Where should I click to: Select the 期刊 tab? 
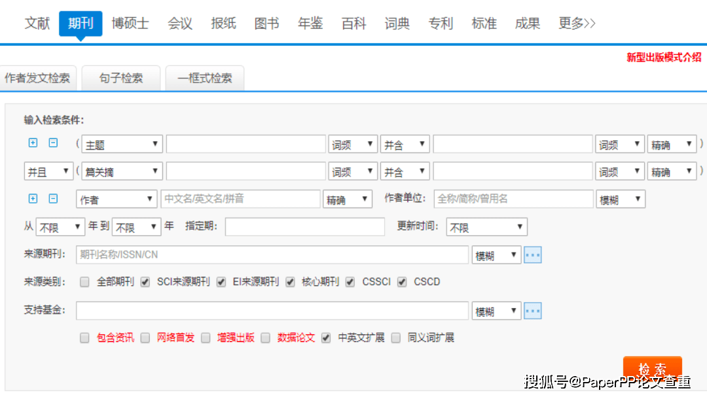(x=81, y=24)
